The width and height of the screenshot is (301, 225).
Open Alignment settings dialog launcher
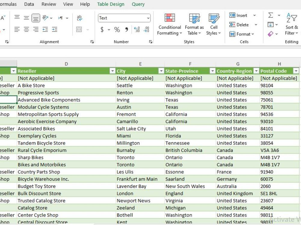tap(92, 42)
